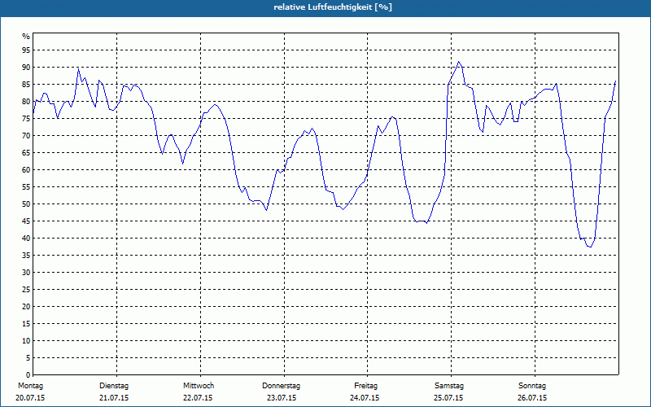Select the 'Samstag' day label
The width and height of the screenshot is (651, 407).
click(x=449, y=386)
